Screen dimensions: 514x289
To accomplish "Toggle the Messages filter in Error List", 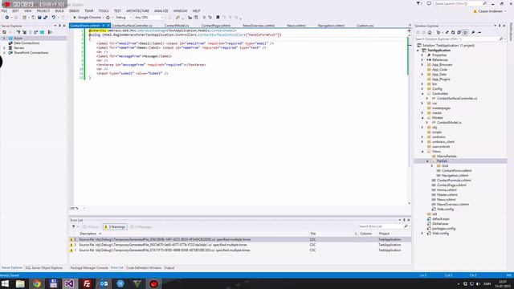I will coord(141,226).
